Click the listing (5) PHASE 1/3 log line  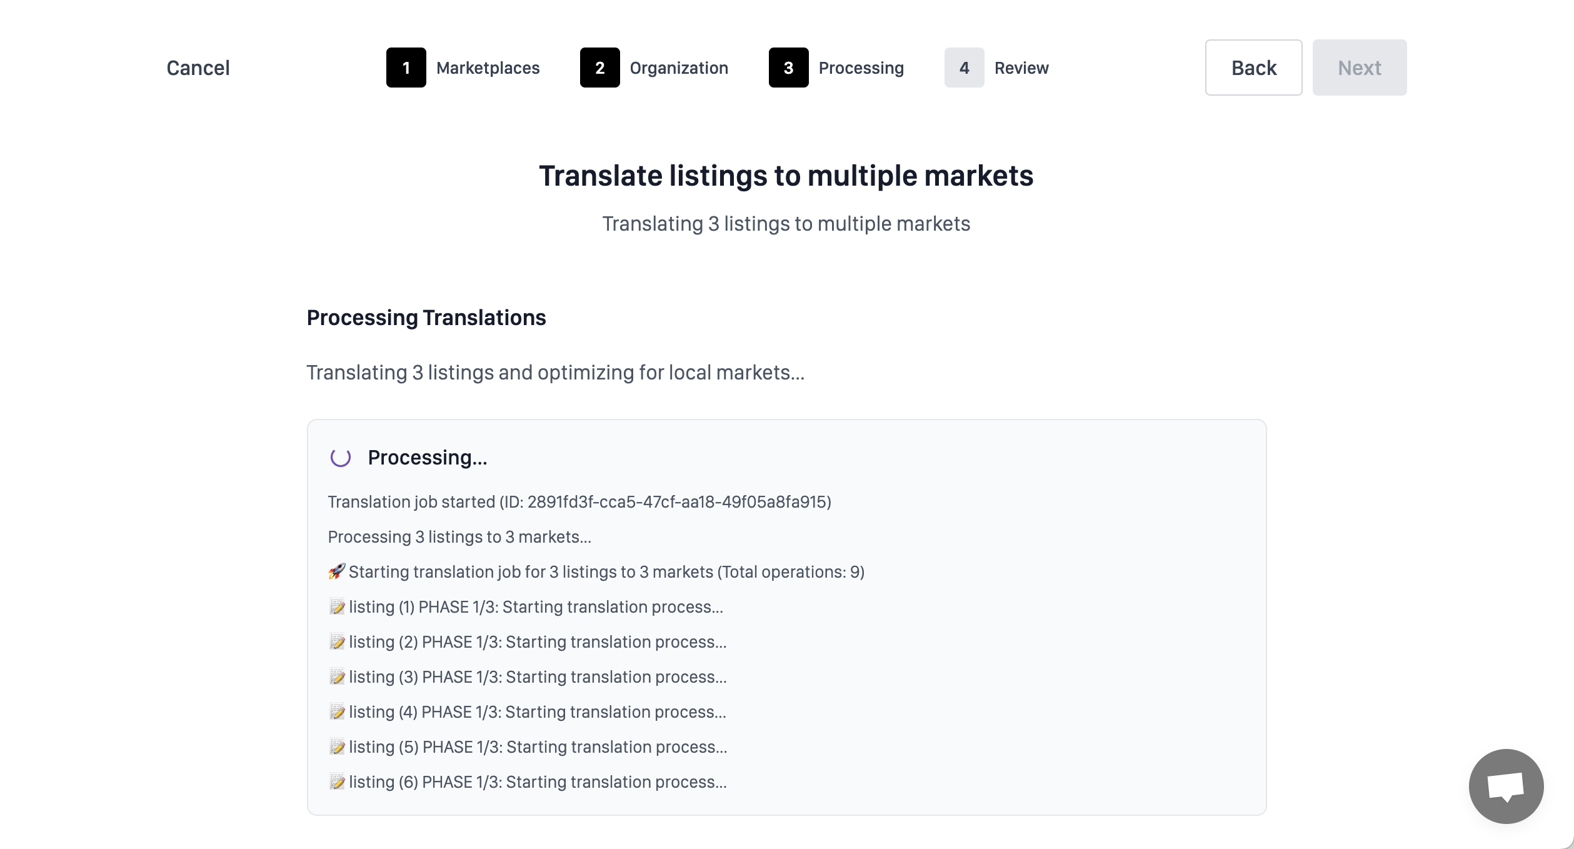tap(528, 746)
